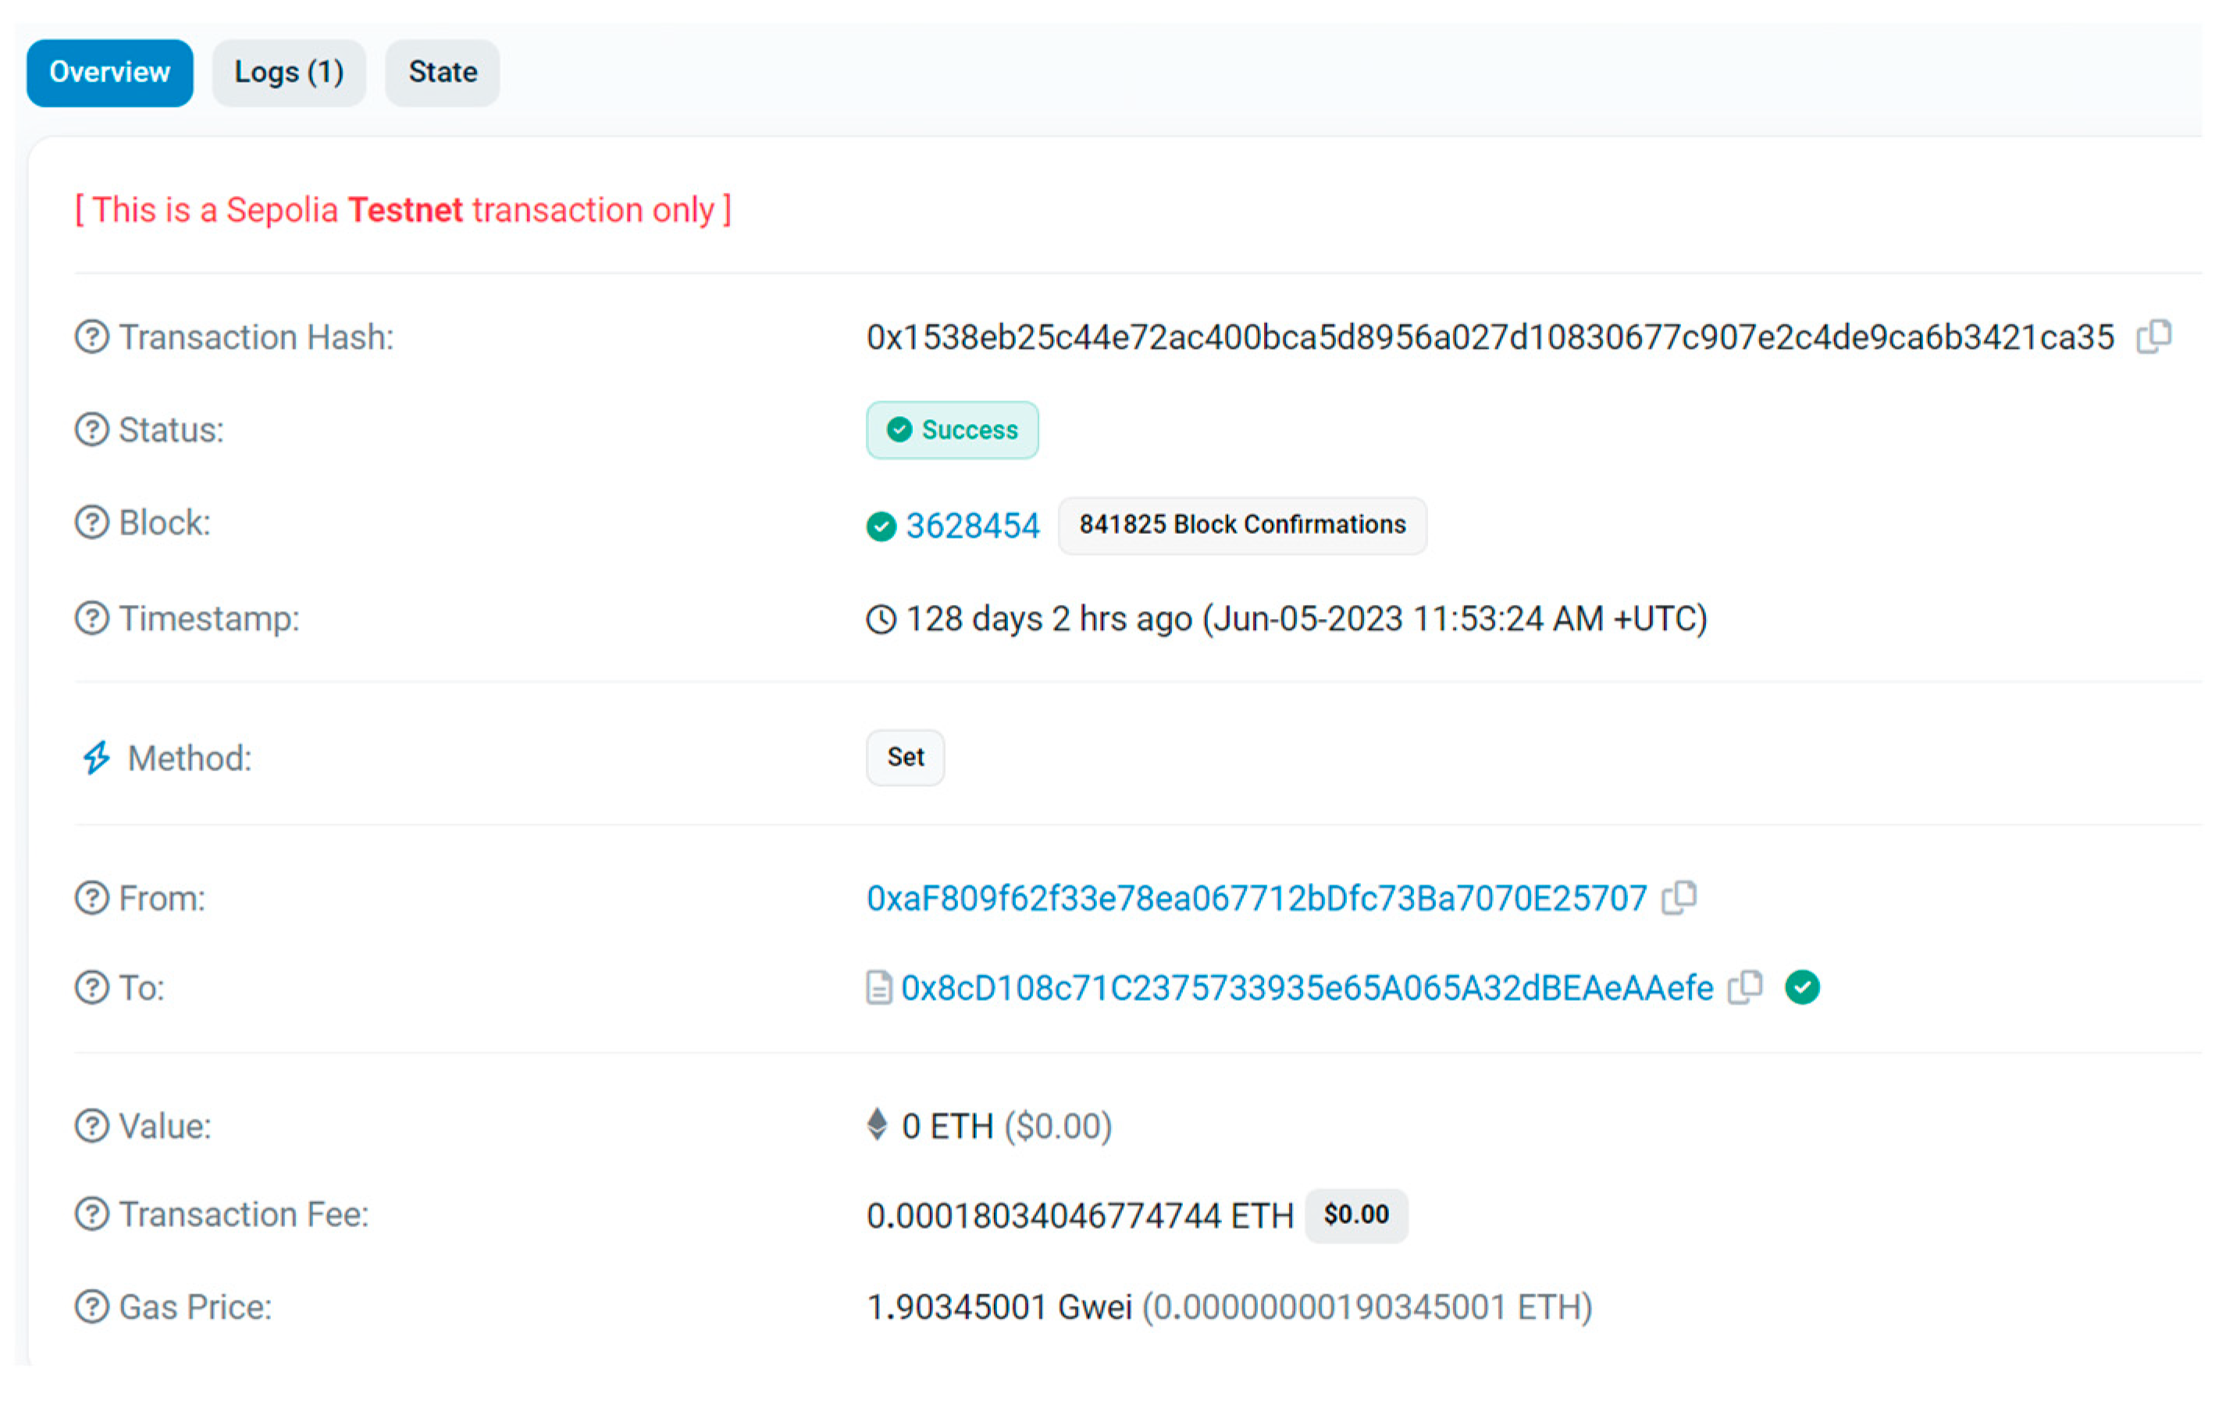2233x1409 pixels.
Task: Click the Set method badge
Action: point(905,757)
